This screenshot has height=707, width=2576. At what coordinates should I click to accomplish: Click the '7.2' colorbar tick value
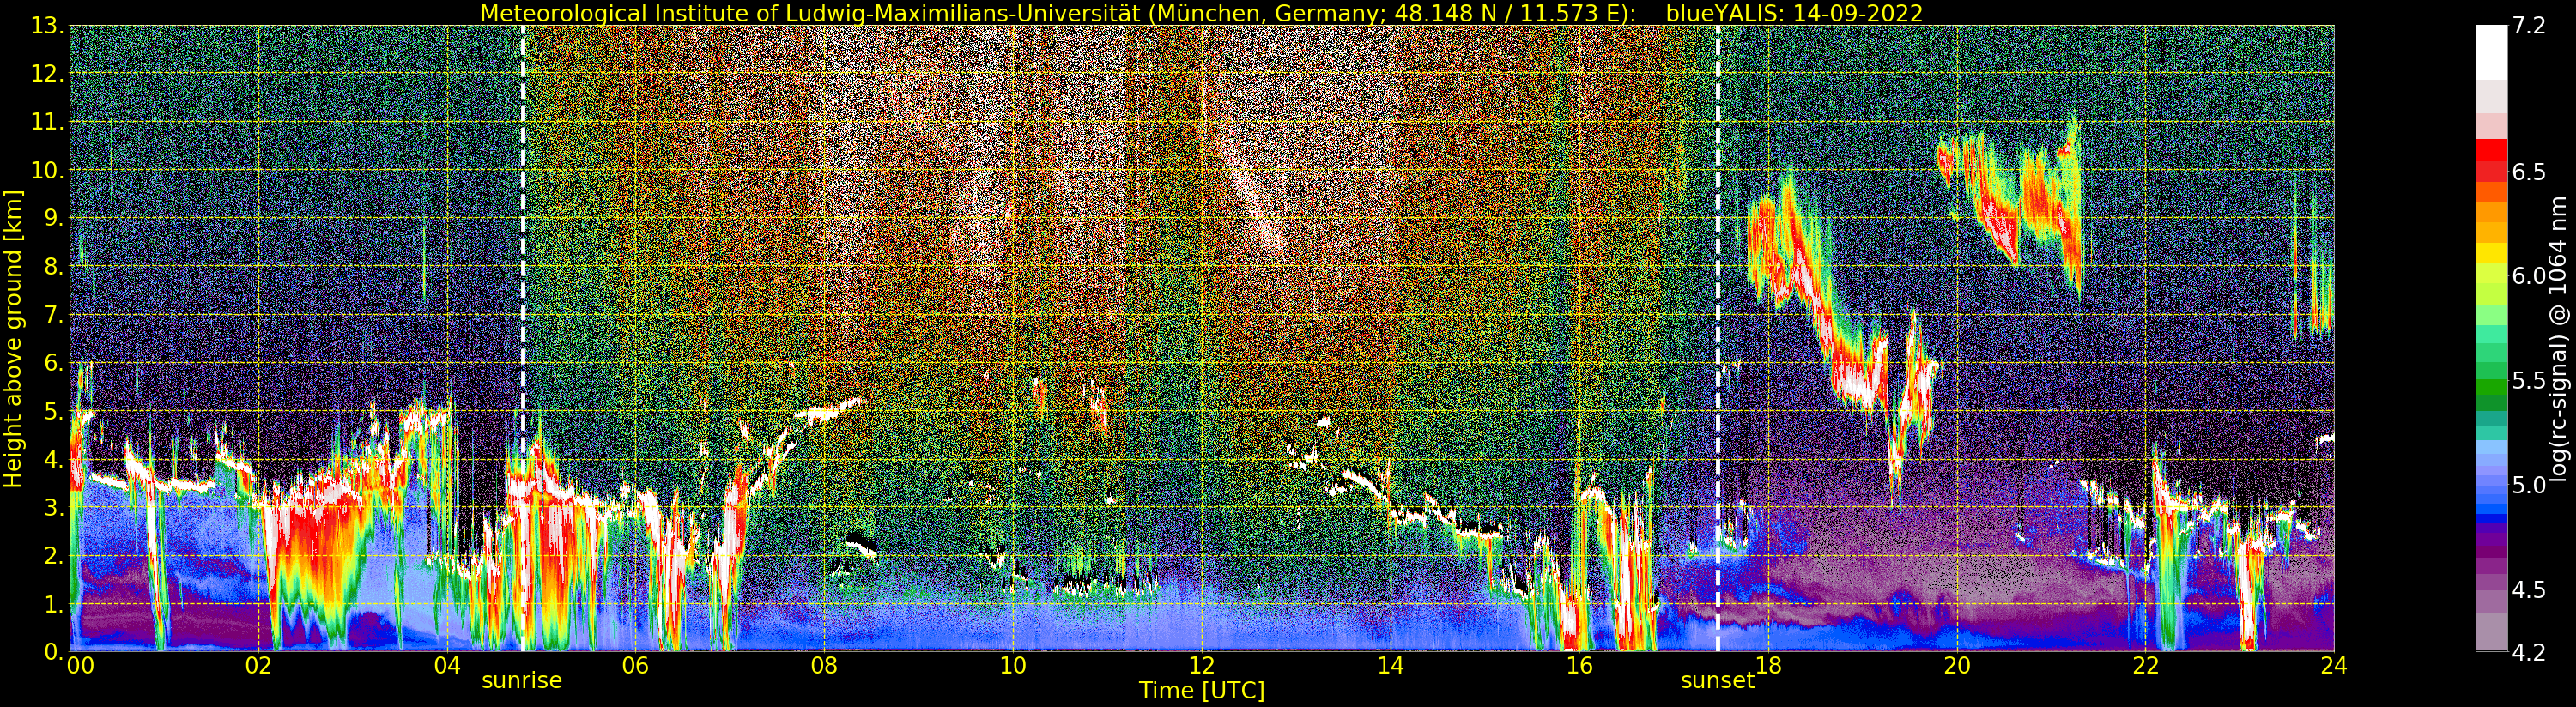(2528, 26)
